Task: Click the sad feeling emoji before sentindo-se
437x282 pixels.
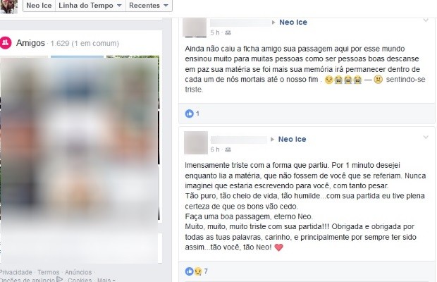Action: click(378, 80)
